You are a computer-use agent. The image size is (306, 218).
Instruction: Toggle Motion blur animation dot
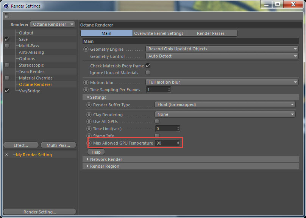[86, 83]
